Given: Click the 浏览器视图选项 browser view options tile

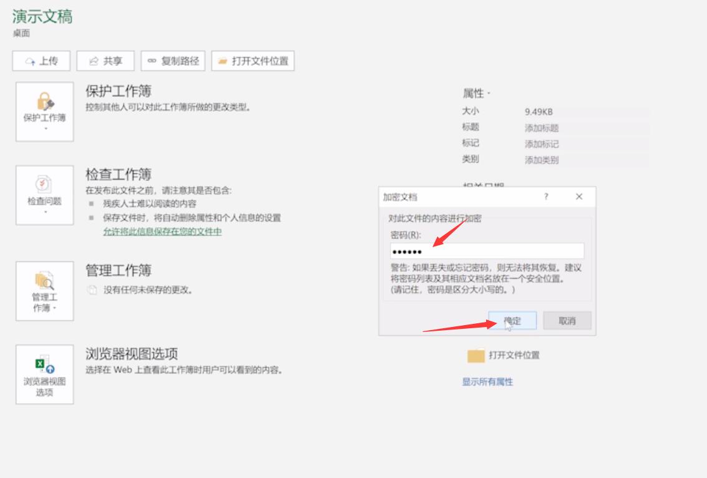Looking at the screenshot, I should click(x=45, y=374).
